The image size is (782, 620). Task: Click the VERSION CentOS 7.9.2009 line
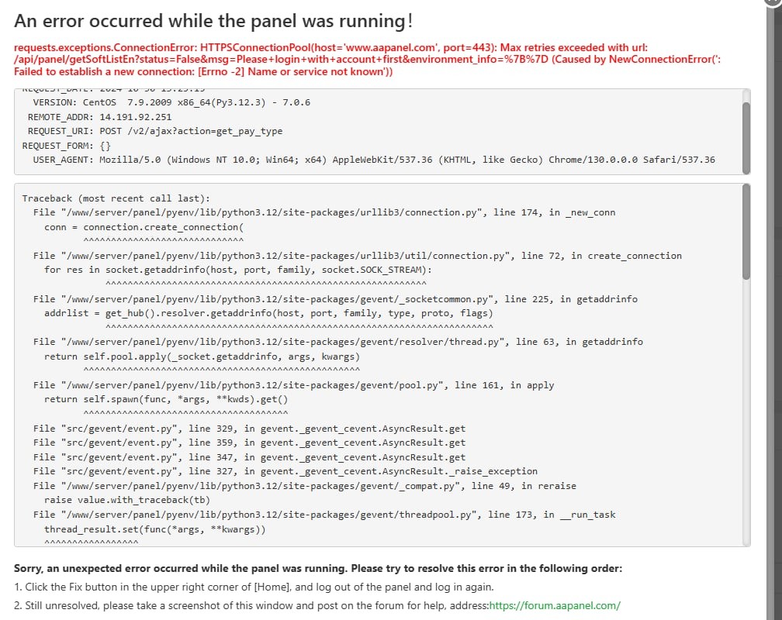pos(171,102)
